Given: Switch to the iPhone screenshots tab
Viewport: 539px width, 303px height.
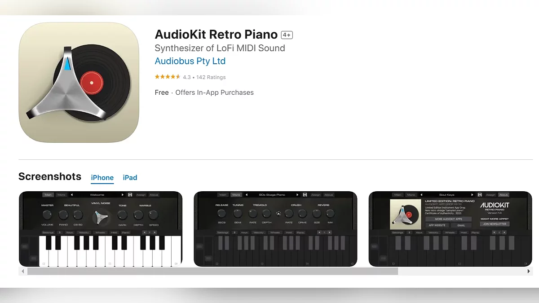Looking at the screenshot, I should pyautogui.click(x=102, y=178).
